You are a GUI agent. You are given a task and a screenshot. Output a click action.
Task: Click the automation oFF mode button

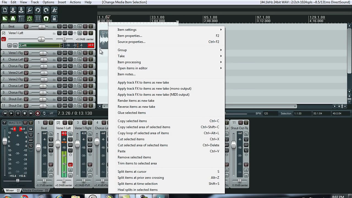(x=51, y=113)
